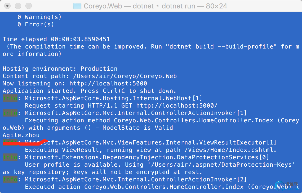Open the http://localhost:5000 listening URL
The width and height of the screenshot is (302, 193).
click(x=108, y=83)
